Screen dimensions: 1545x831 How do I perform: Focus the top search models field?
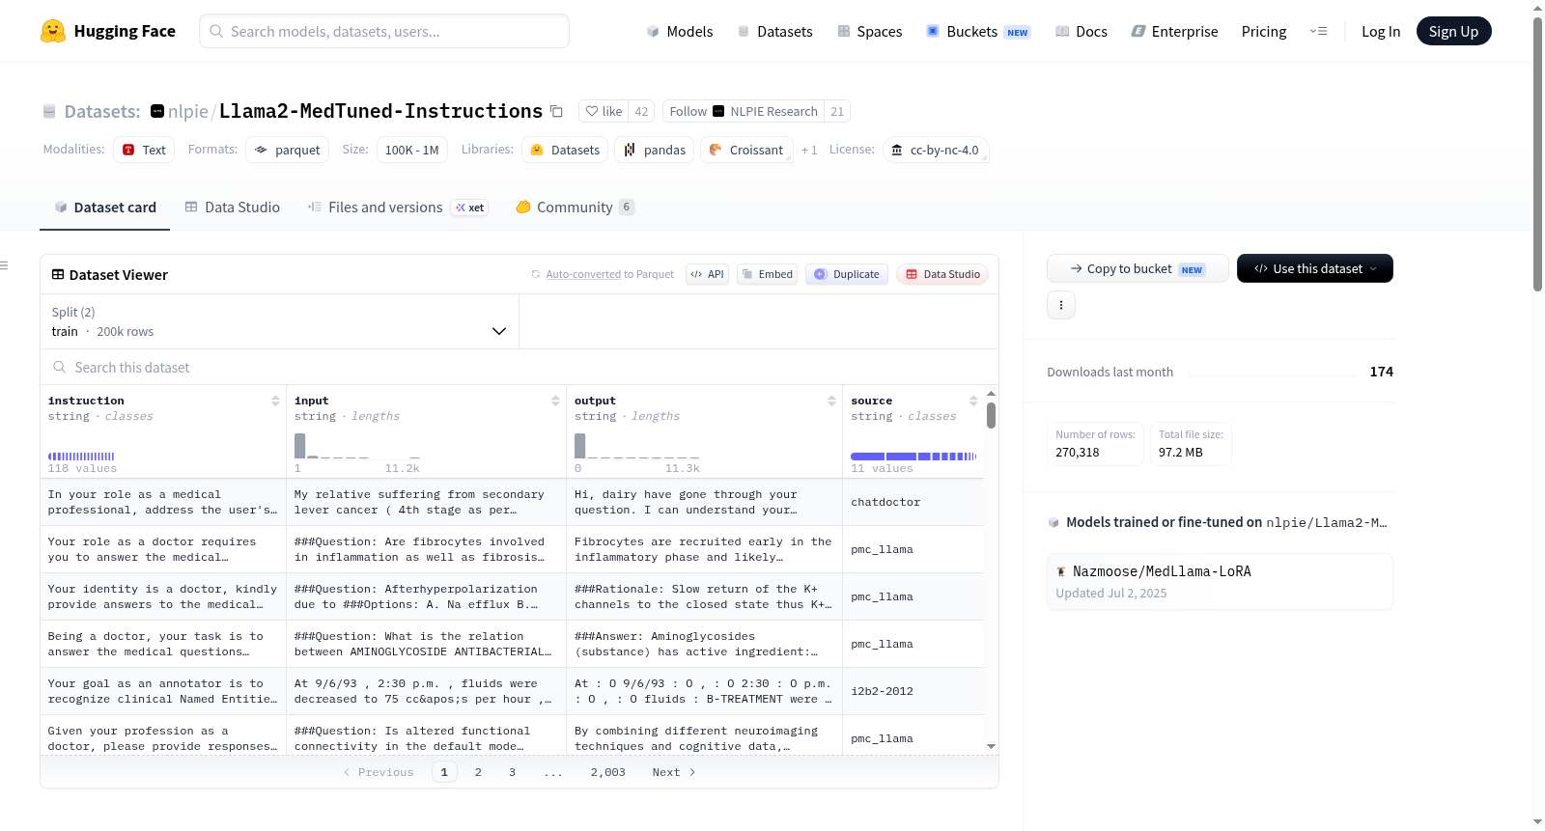click(384, 31)
